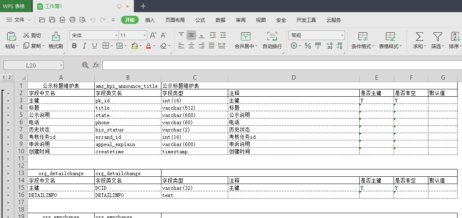Click the Save icon
This screenshot has height=218, width=462.
pos(52,20)
